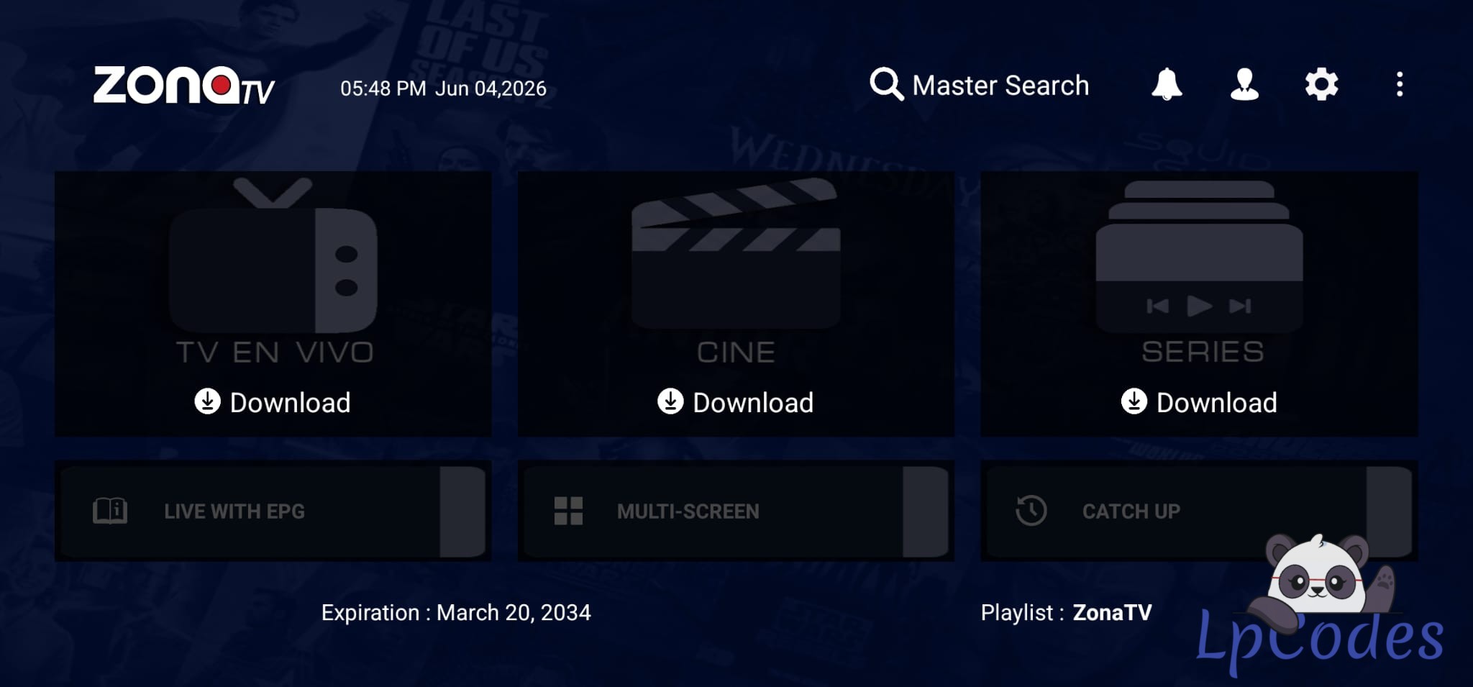
Task: Open notifications bell icon
Action: coord(1167,85)
